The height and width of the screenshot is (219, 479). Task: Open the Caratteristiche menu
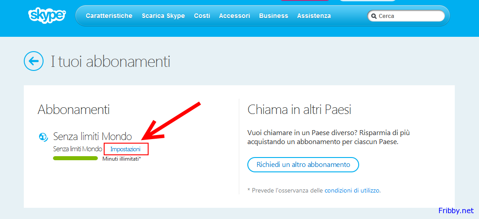pyautogui.click(x=109, y=16)
